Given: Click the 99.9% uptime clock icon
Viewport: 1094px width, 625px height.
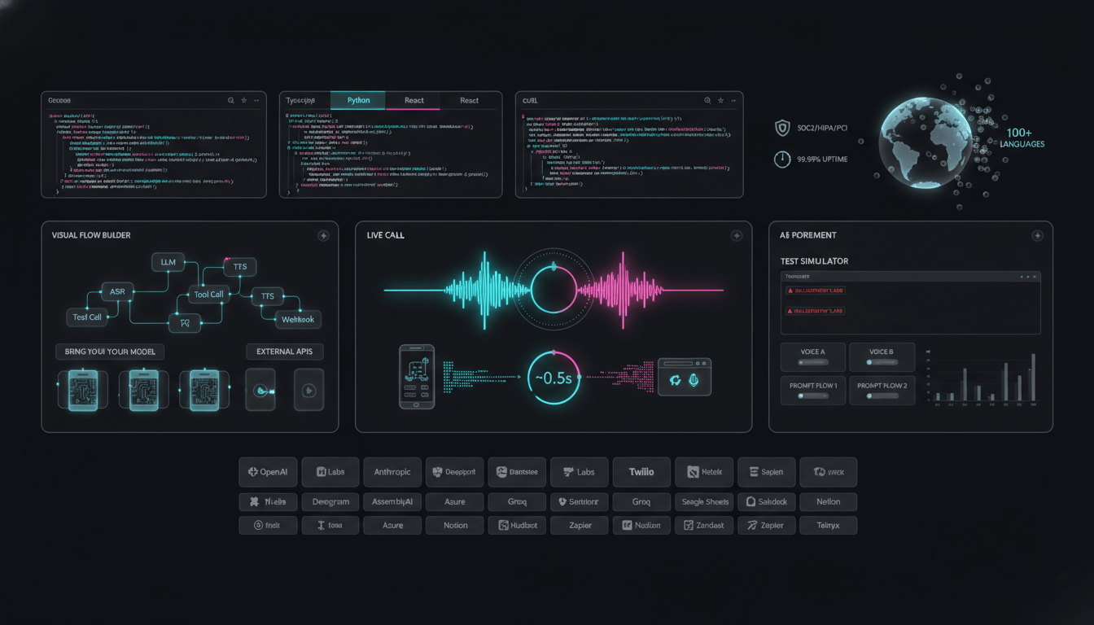Looking at the screenshot, I should [782, 160].
